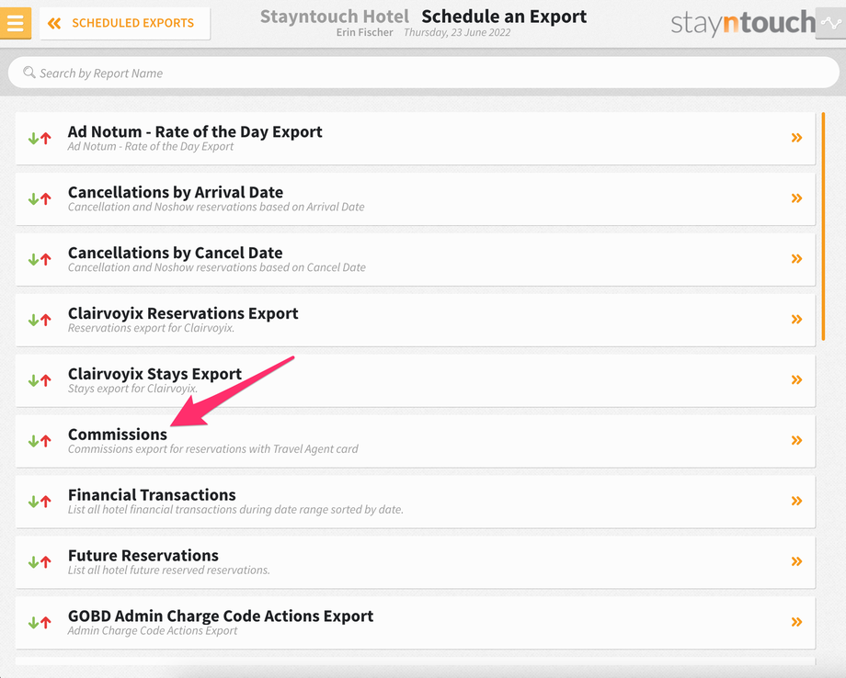Select Financial Transactions title
846x678 pixels.
[152, 495]
